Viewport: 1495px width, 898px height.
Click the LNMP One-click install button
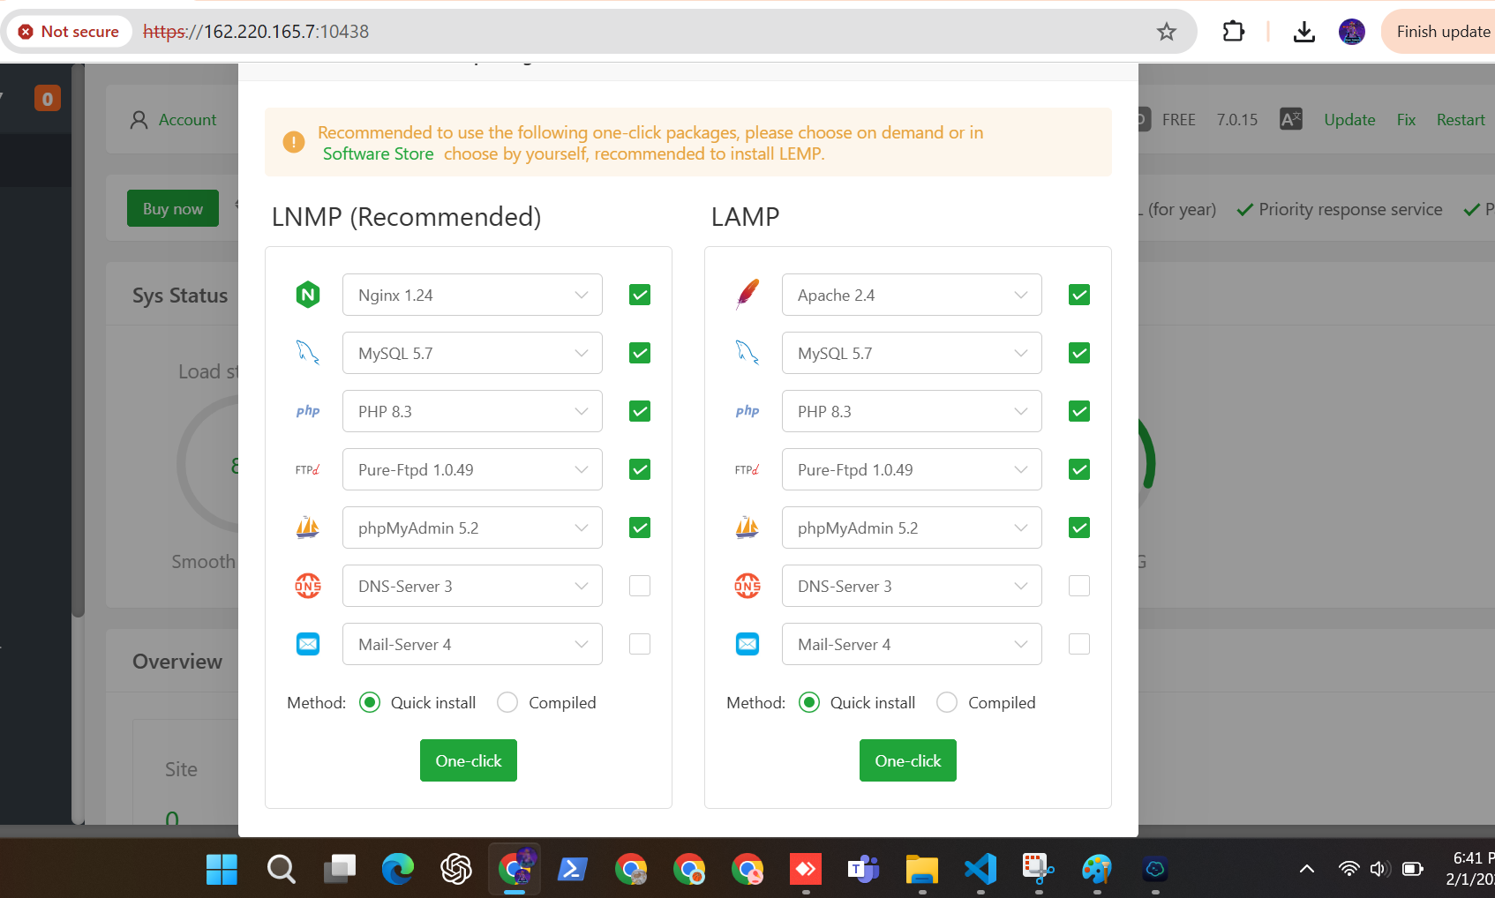point(468,760)
